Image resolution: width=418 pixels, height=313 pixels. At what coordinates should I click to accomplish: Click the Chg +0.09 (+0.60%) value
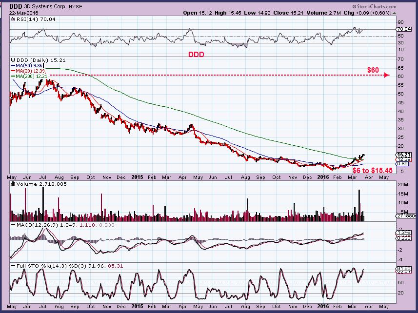point(367,13)
